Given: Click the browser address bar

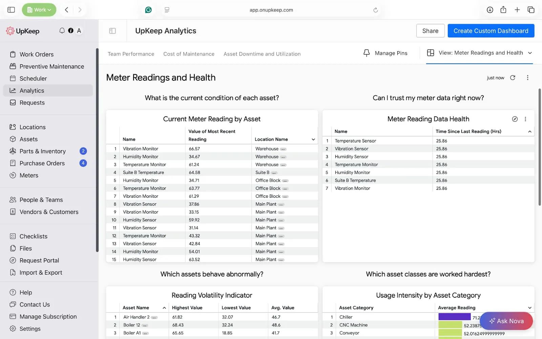Looking at the screenshot, I should click(271, 10).
